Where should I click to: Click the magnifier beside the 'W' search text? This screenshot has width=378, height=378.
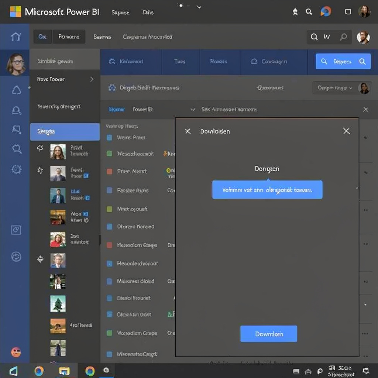(x=314, y=37)
